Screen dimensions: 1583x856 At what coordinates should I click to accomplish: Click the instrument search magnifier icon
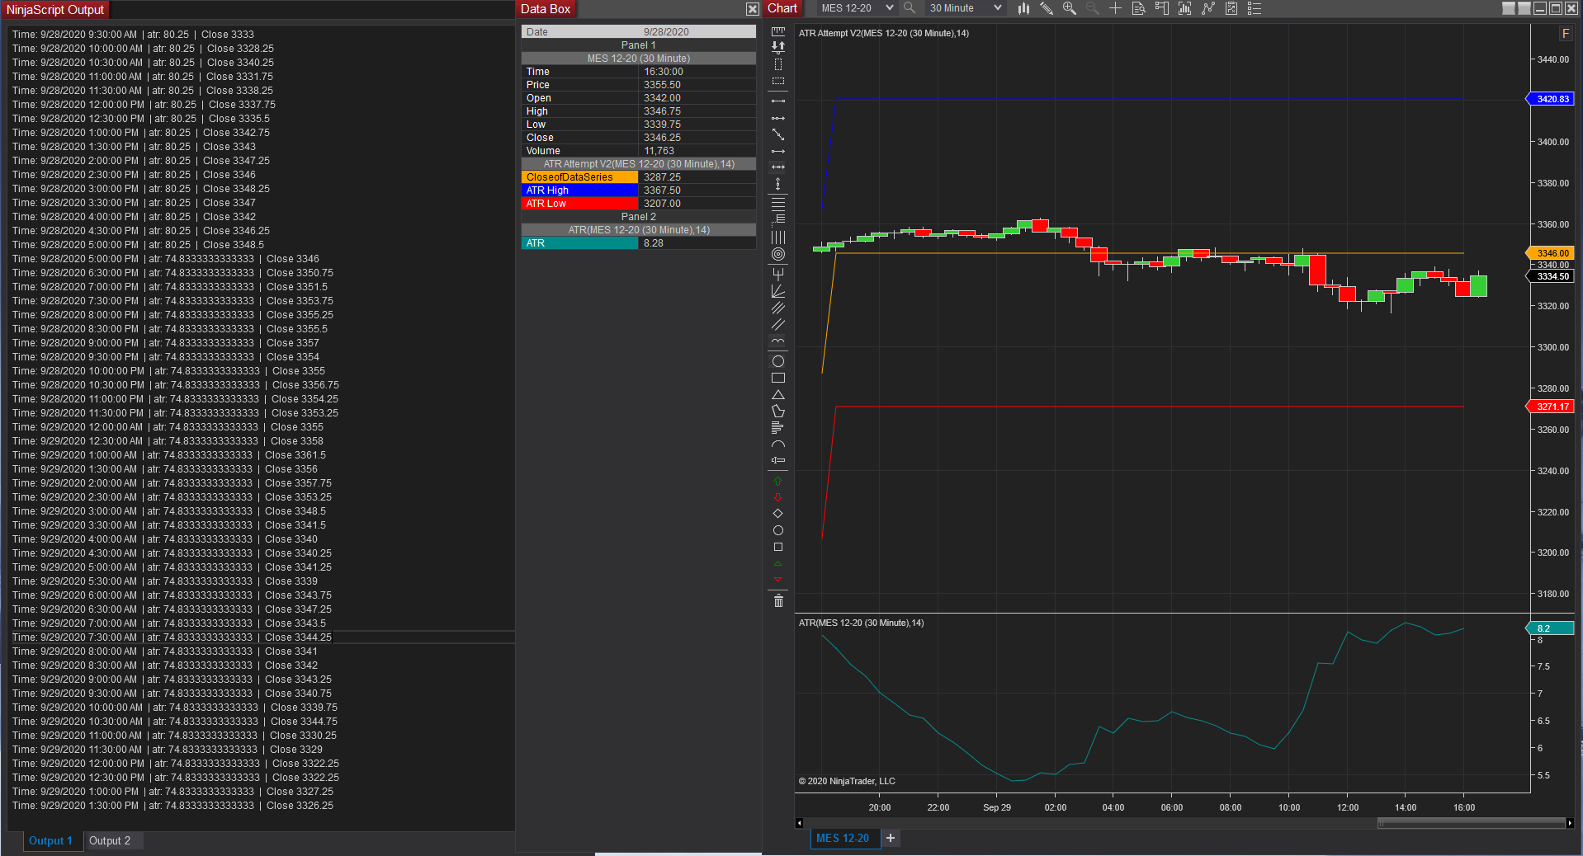coord(910,8)
